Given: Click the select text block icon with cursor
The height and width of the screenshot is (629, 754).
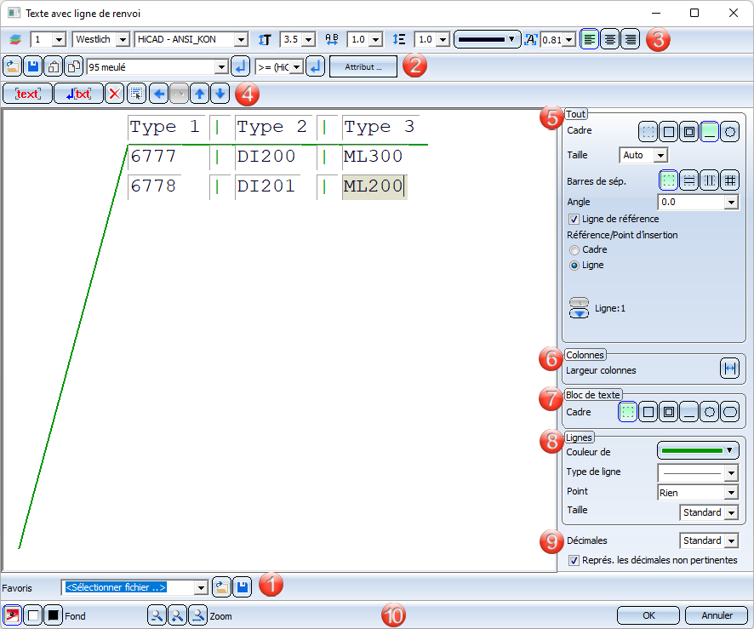Looking at the screenshot, I should pos(136,94).
